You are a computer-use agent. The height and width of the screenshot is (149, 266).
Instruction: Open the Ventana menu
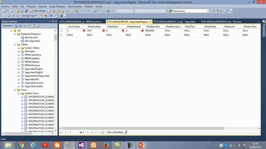tap(89, 7)
